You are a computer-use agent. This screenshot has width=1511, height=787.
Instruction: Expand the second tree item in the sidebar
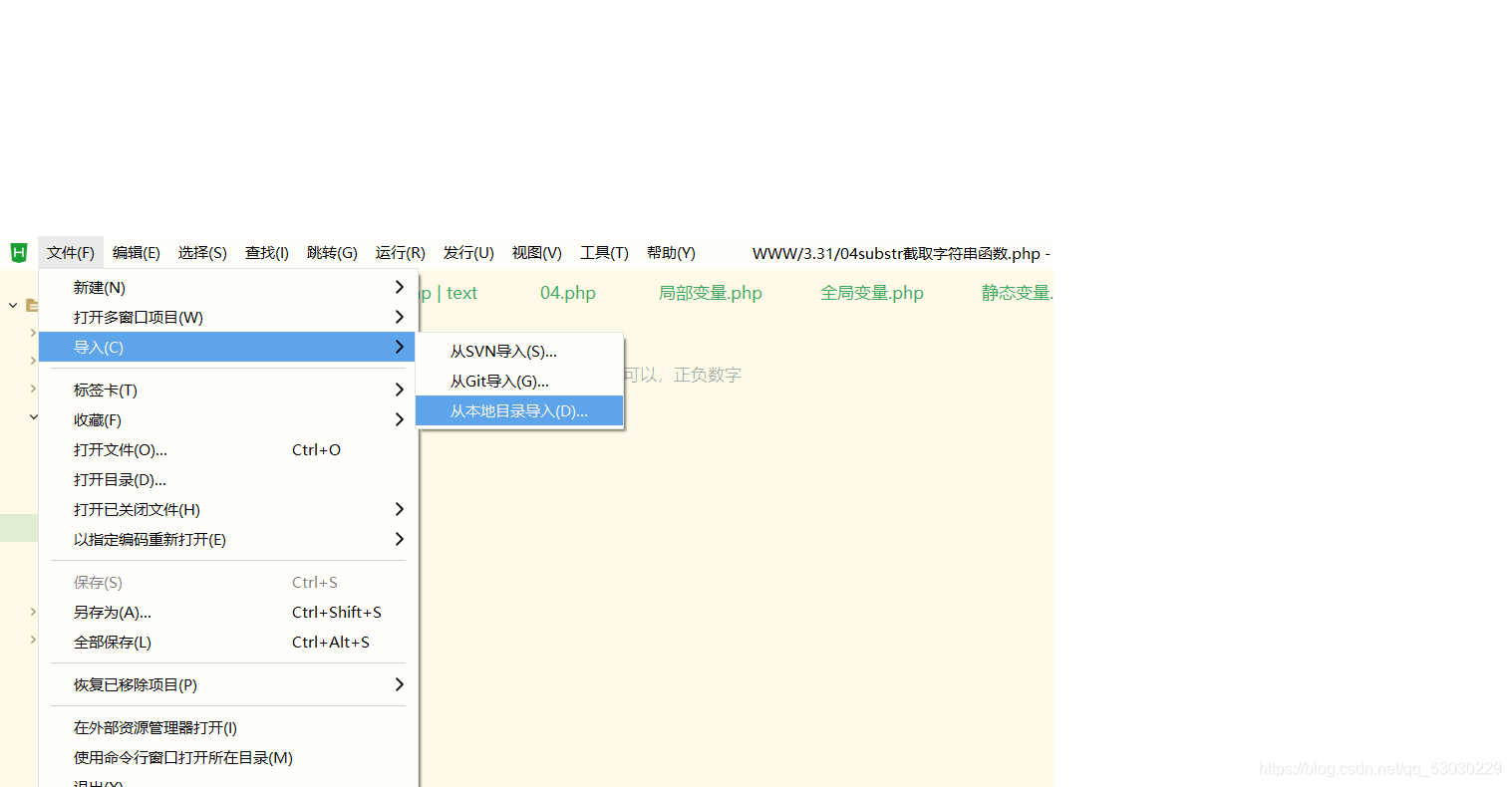33,333
